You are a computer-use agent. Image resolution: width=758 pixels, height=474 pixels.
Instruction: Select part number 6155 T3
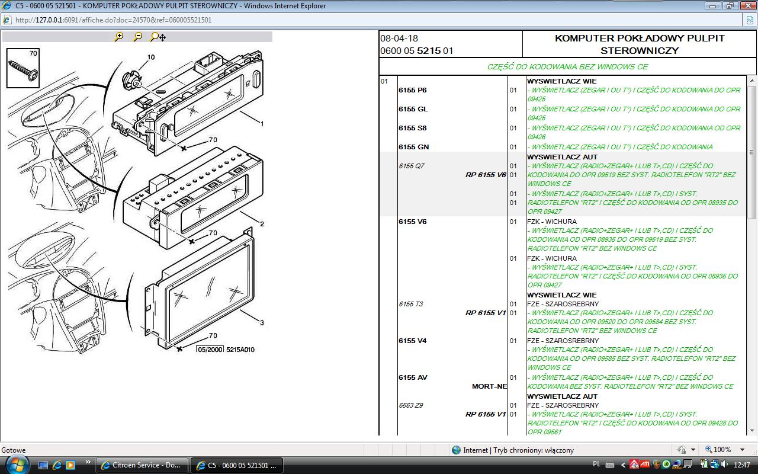tap(410, 304)
